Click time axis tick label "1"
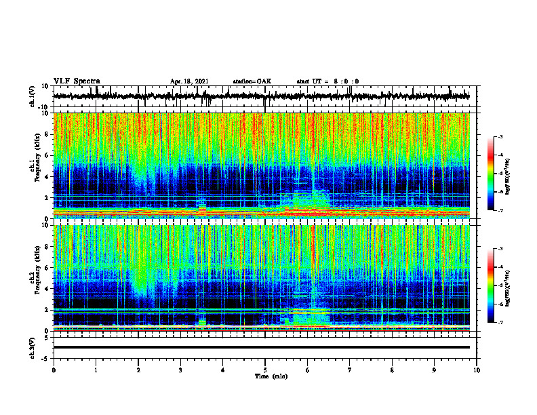 (x=96, y=370)
